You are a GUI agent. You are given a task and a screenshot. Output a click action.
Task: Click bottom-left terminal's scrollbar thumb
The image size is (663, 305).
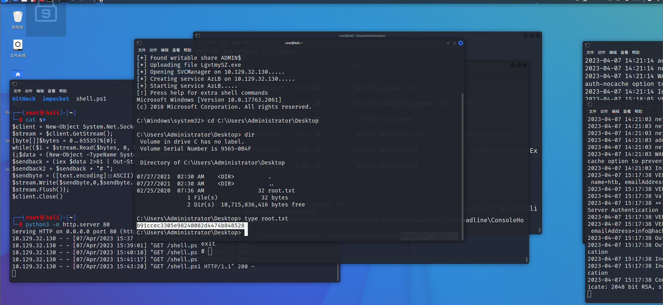click(x=338, y=272)
